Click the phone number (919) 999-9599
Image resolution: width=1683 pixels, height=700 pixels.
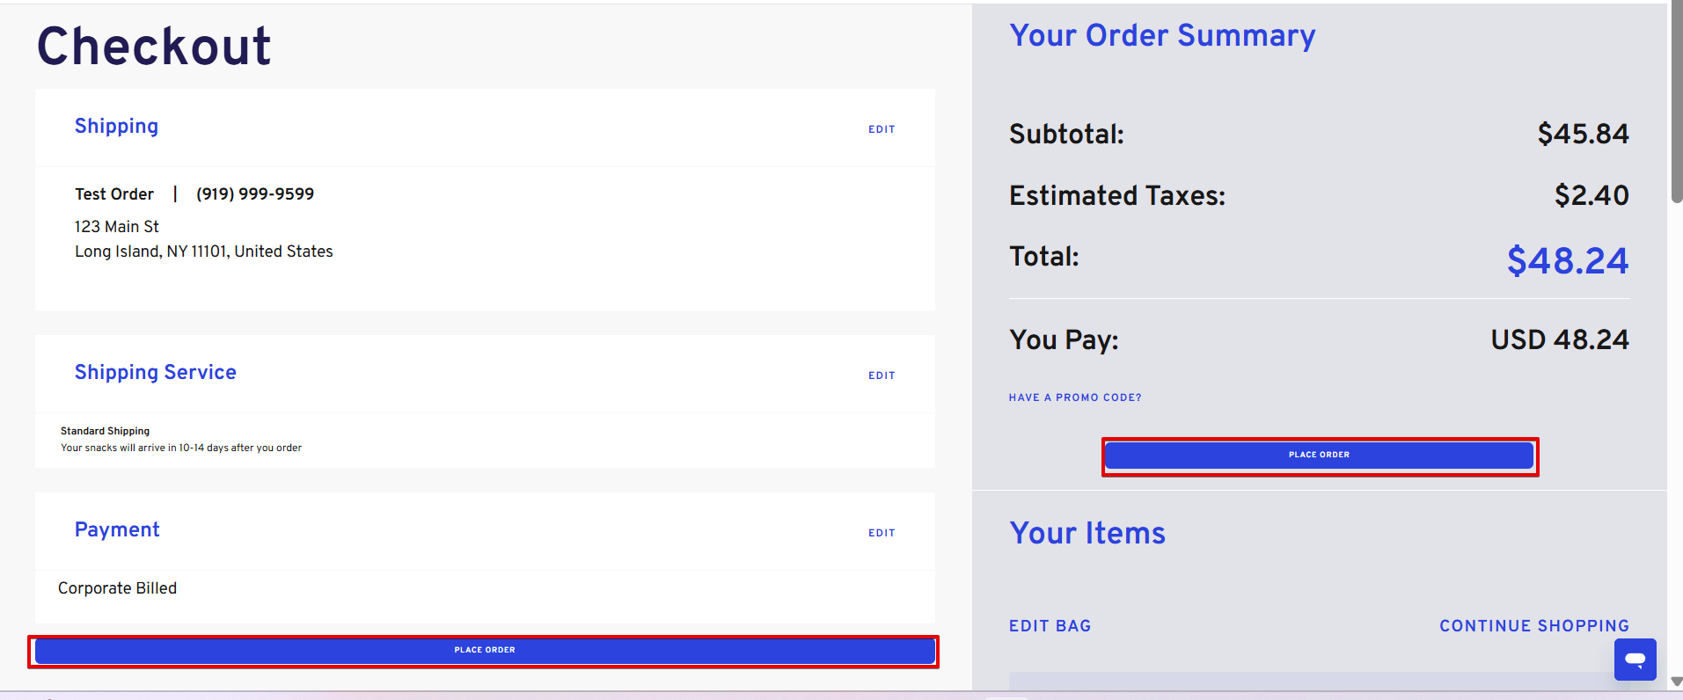(255, 194)
